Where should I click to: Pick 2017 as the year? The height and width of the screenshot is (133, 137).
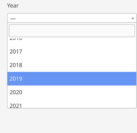pyautogui.click(x=72, y=52)
